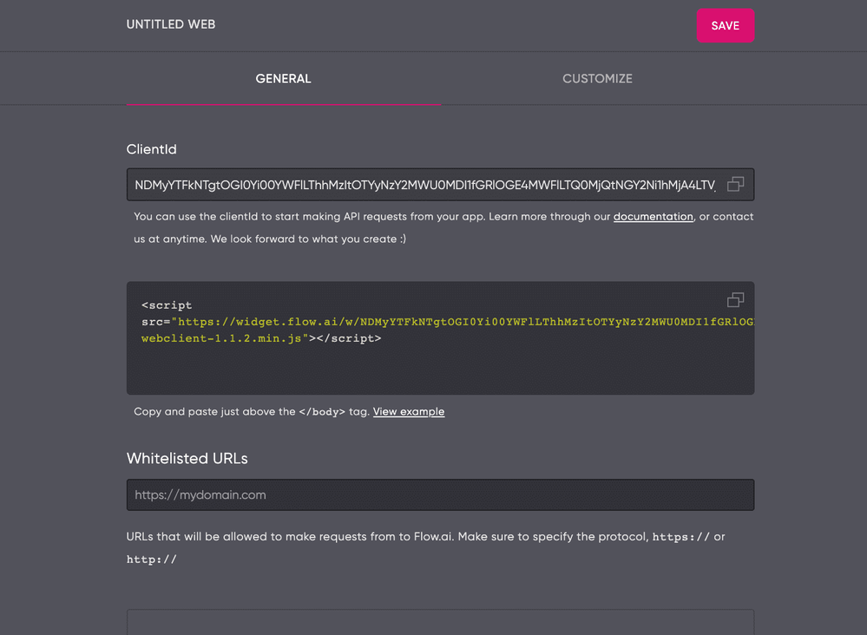Save the web channel settings
The image size is (867, 635).
coord(725,25)
